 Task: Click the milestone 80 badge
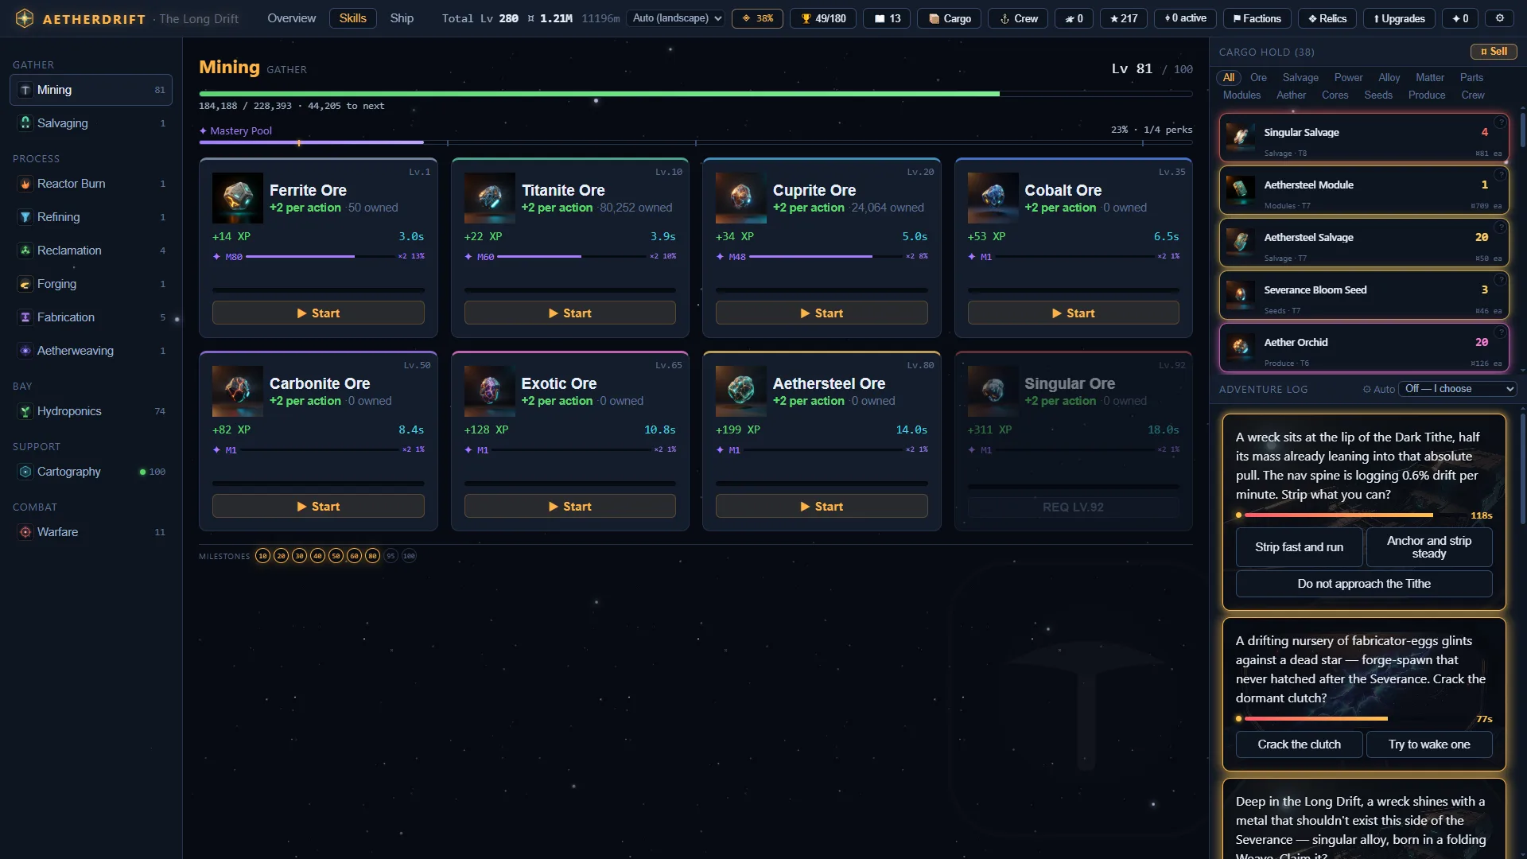pyautogui.click(x=372, y=556)
